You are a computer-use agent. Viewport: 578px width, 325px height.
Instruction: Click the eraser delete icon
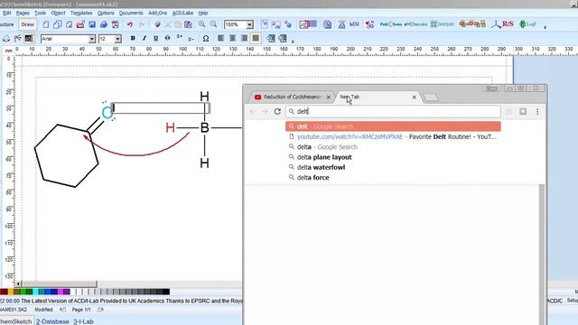(x=157, y=24)
